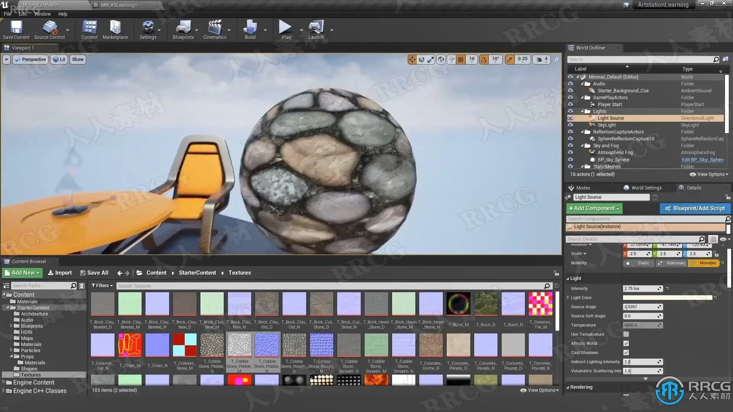The height and width of the screenshot is (412, 733).
Task: Expand the Engine Content tree node
Action: (4, 382)
